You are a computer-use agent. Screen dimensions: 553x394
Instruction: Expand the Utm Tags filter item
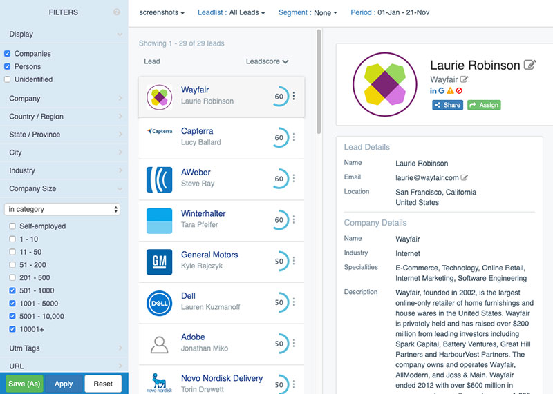[x=64, y=348]
